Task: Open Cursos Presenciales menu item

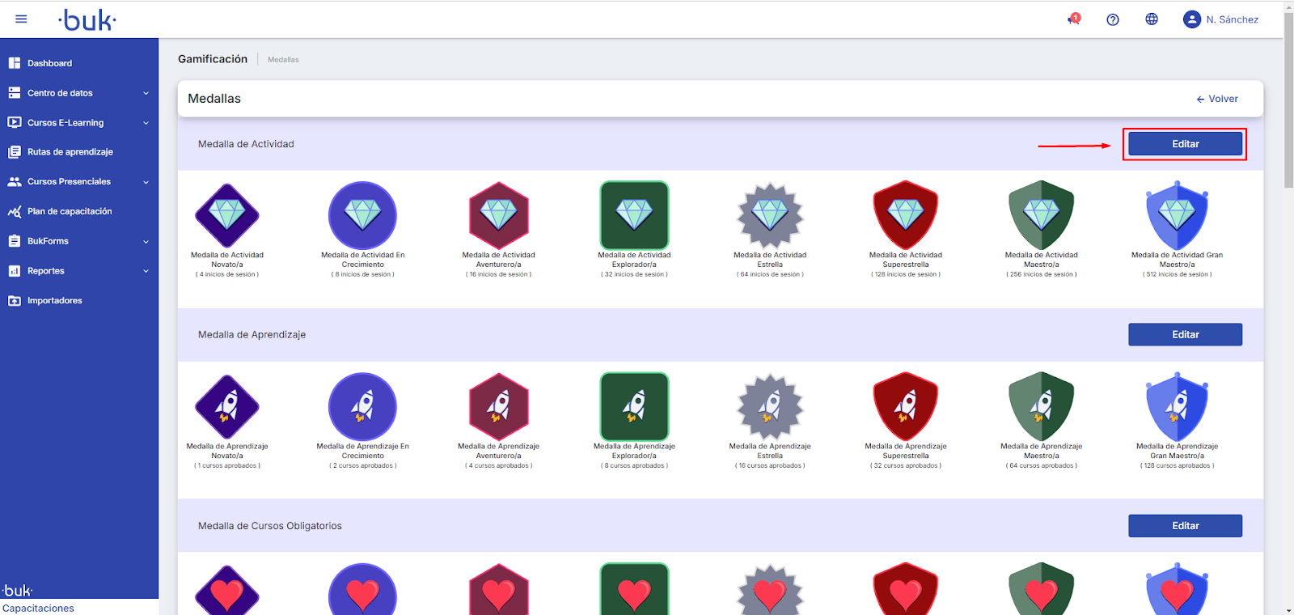Action: [x=69, y=182]
